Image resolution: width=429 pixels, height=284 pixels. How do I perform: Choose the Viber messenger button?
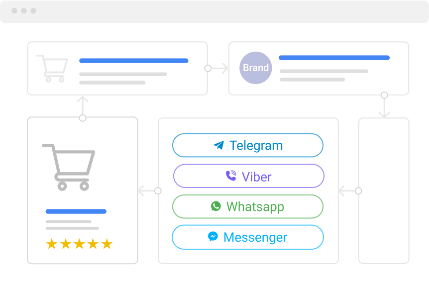click(248, 176)
